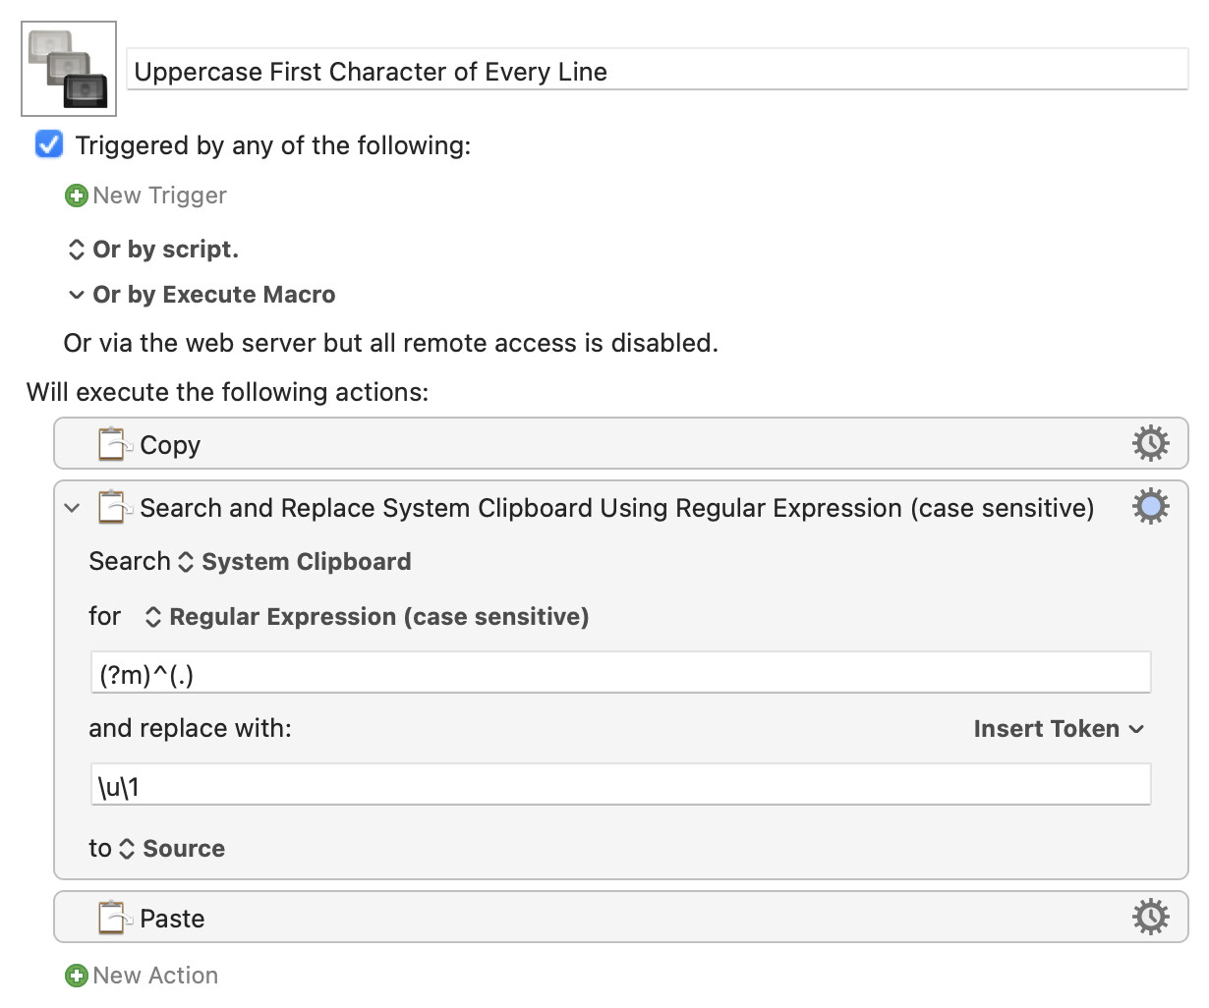
Task: Collapse the Search and Replace action
Action: pyautogui.click(x=72, y=508)
